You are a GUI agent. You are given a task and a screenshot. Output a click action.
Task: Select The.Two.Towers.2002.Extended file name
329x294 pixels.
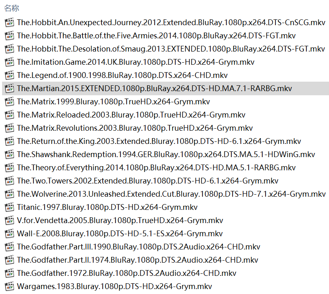click(148, 181)
